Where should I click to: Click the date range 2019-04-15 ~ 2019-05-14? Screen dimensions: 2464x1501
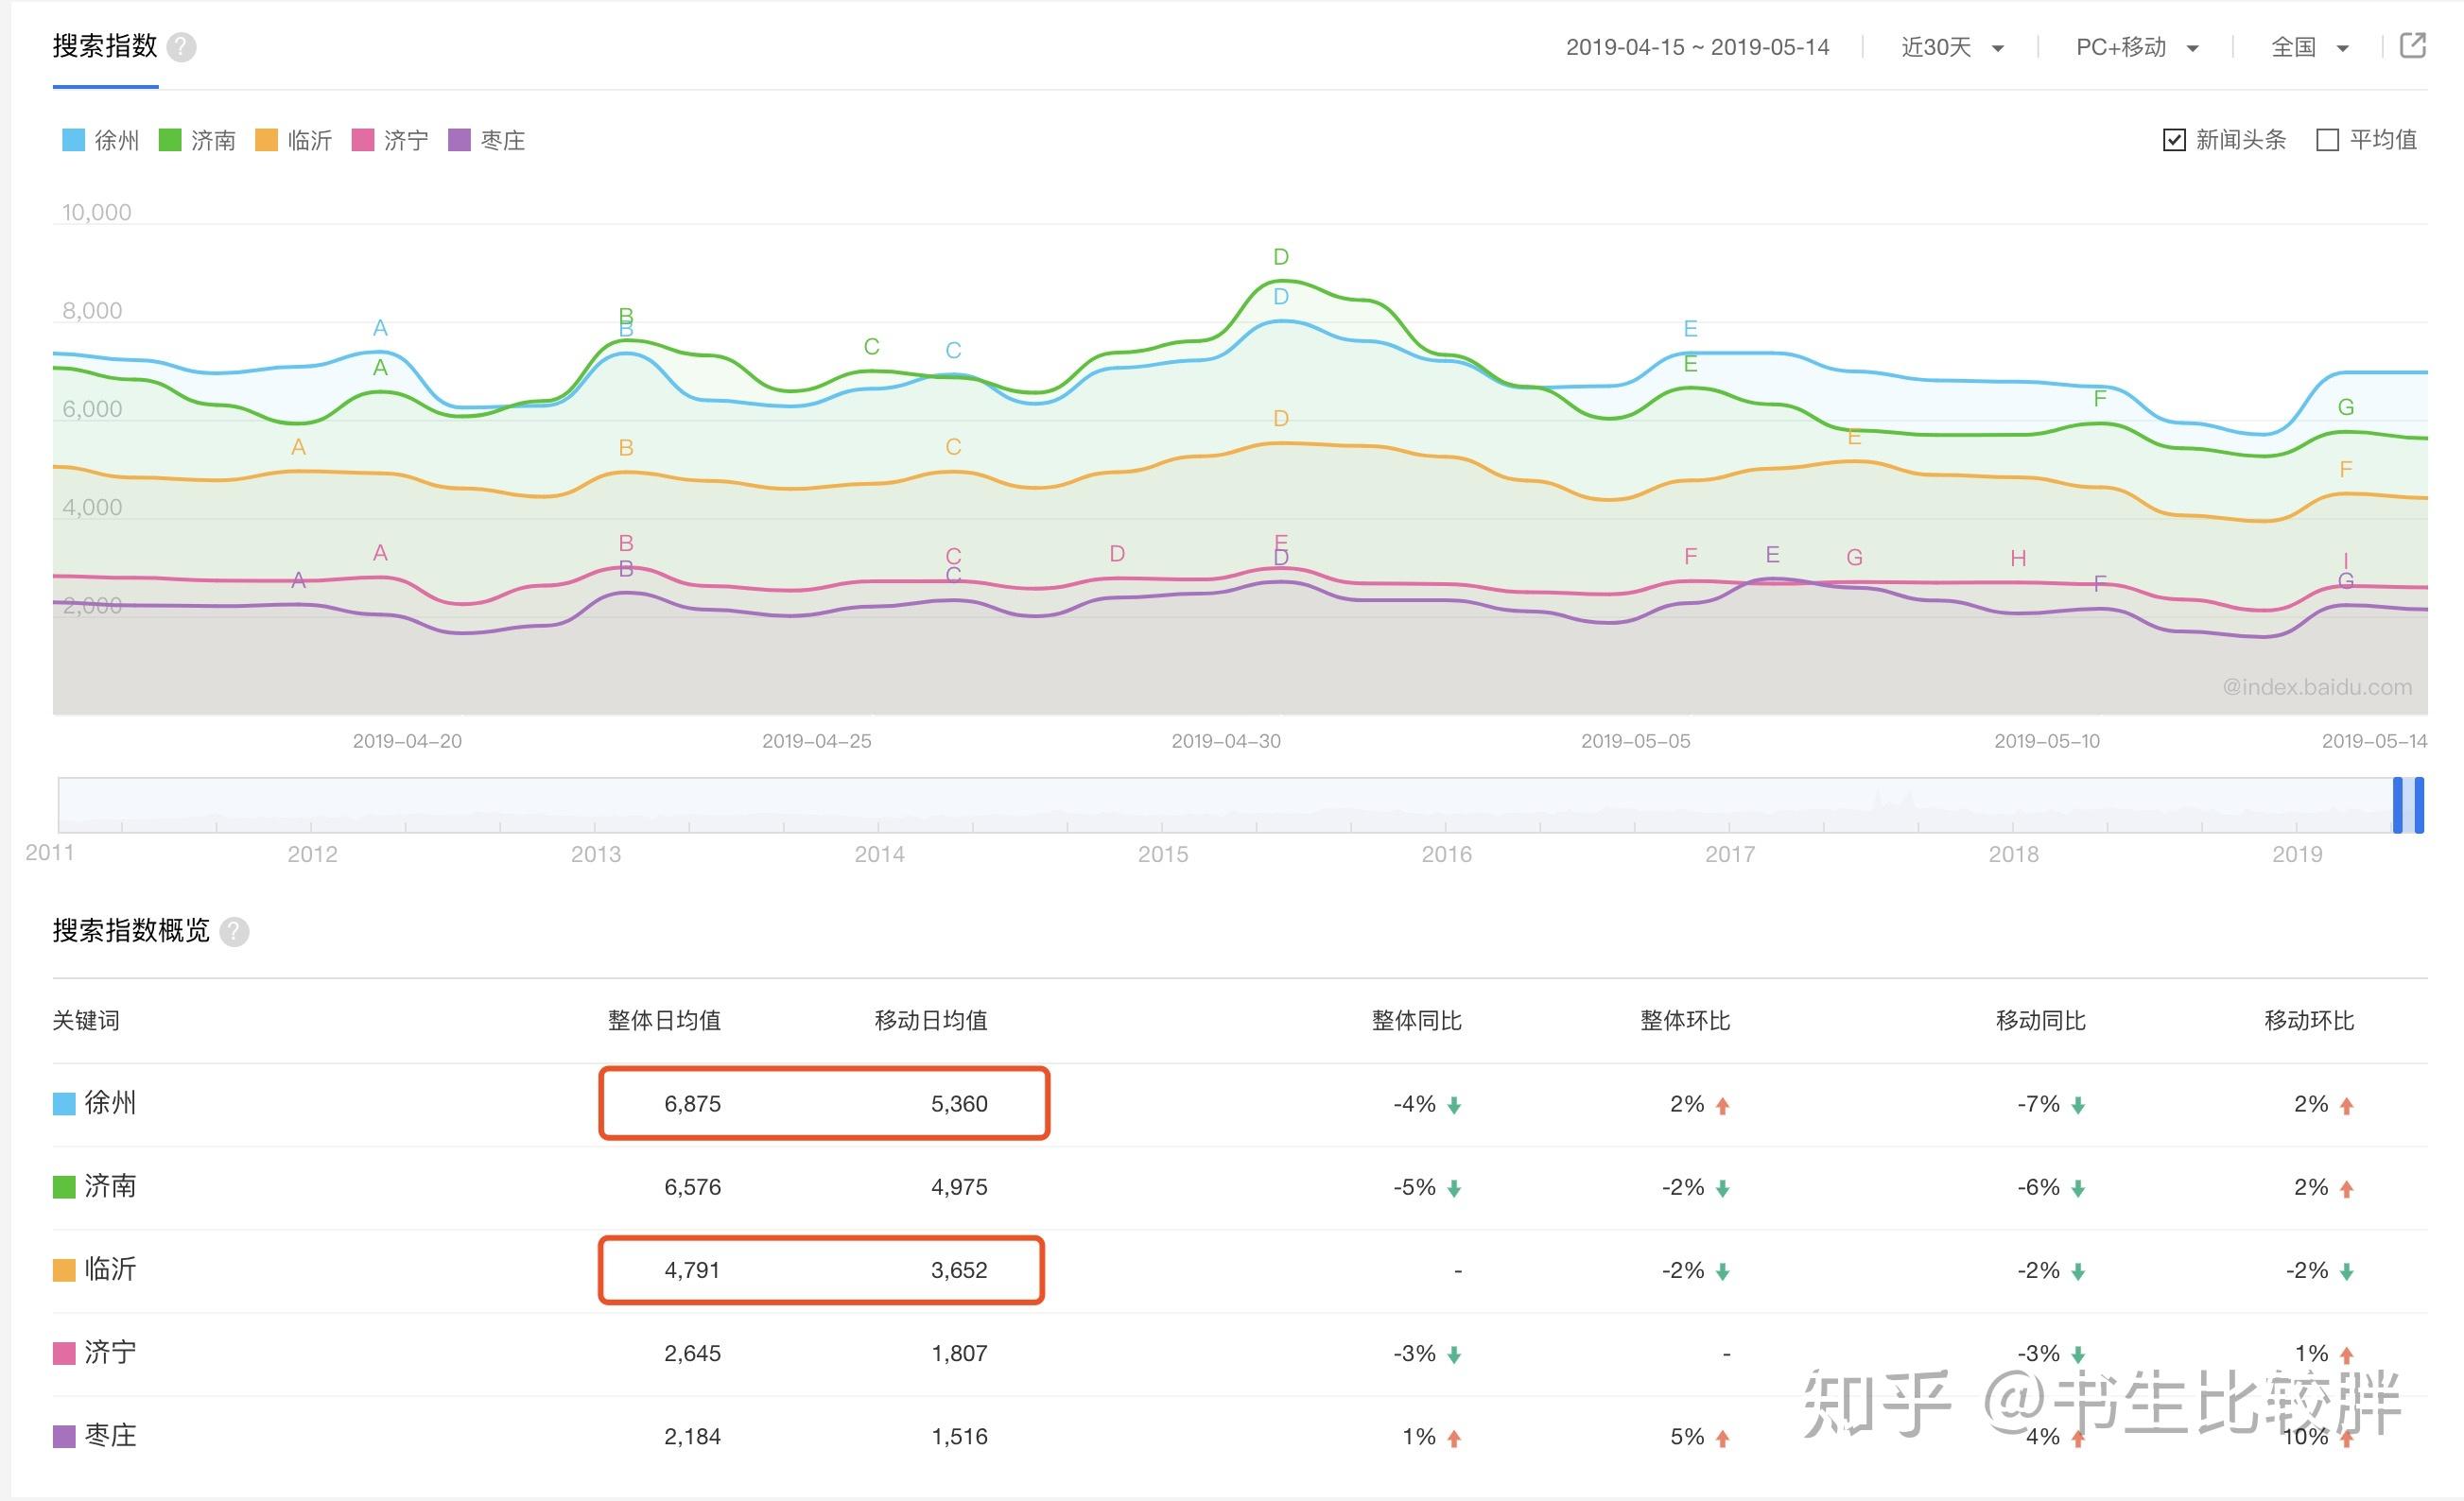1697,47
